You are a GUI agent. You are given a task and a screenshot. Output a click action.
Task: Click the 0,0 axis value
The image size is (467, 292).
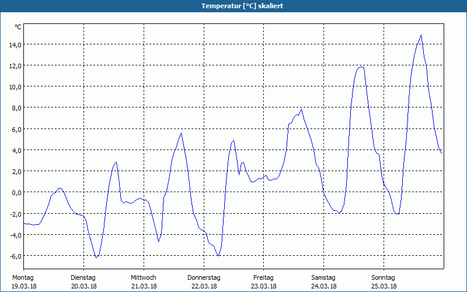point(16,193)
